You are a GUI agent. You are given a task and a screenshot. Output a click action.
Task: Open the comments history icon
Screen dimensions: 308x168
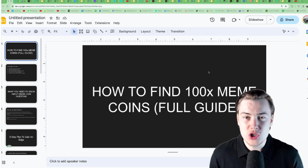tap(223, 20)
